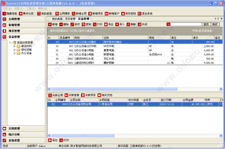Switch to the 项目管理 tab
This screenshot has height=149, width=225.
point(70,19)
